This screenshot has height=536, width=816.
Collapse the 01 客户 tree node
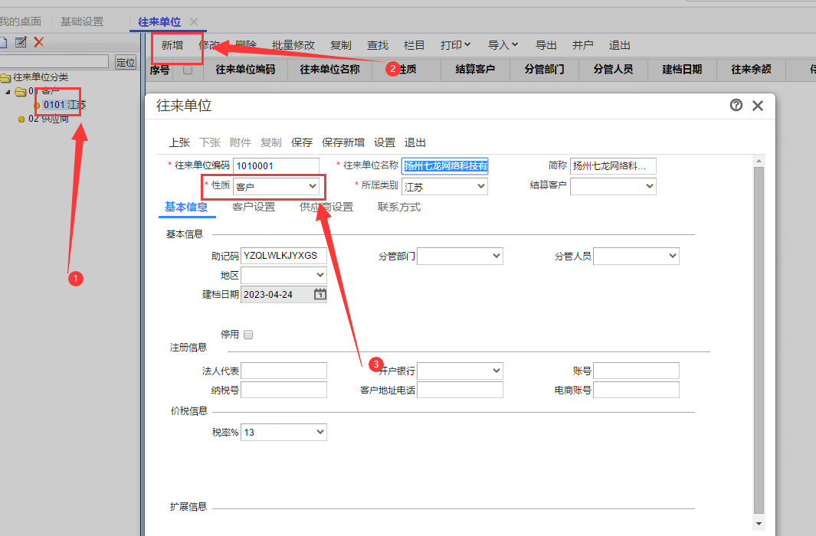8,92
